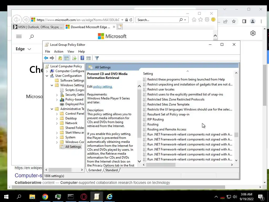Expand the Control Panel folder node
The width and height of the screenshot is (269, 202).
click(x=57, y=114)
